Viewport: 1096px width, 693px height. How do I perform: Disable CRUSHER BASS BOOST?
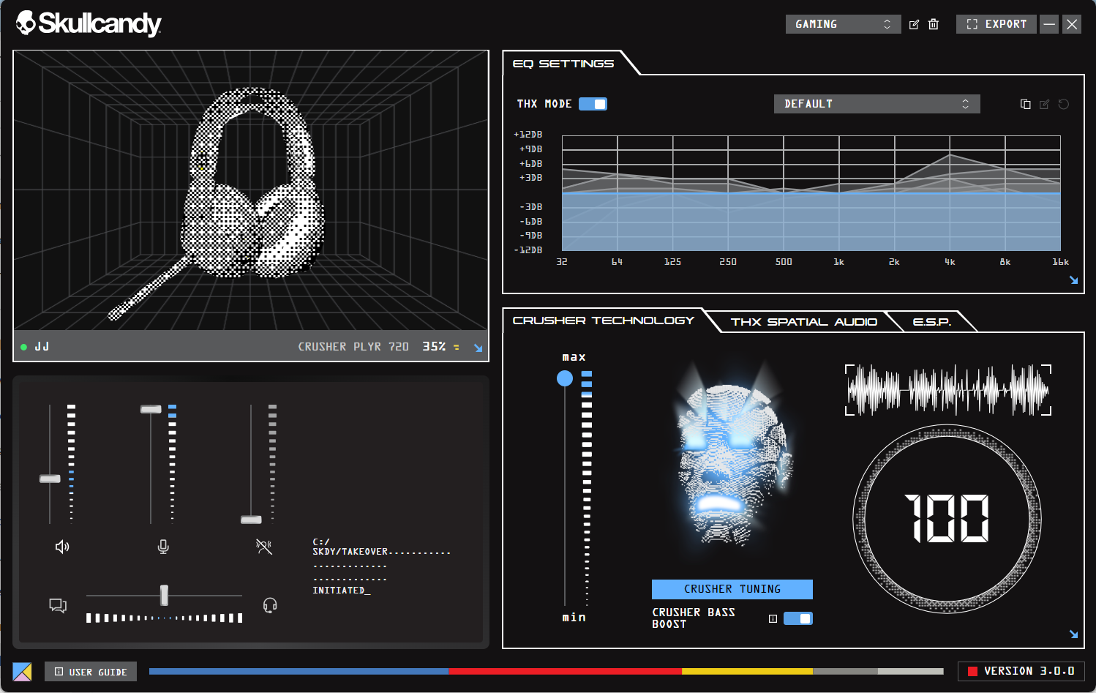(798, 618)
